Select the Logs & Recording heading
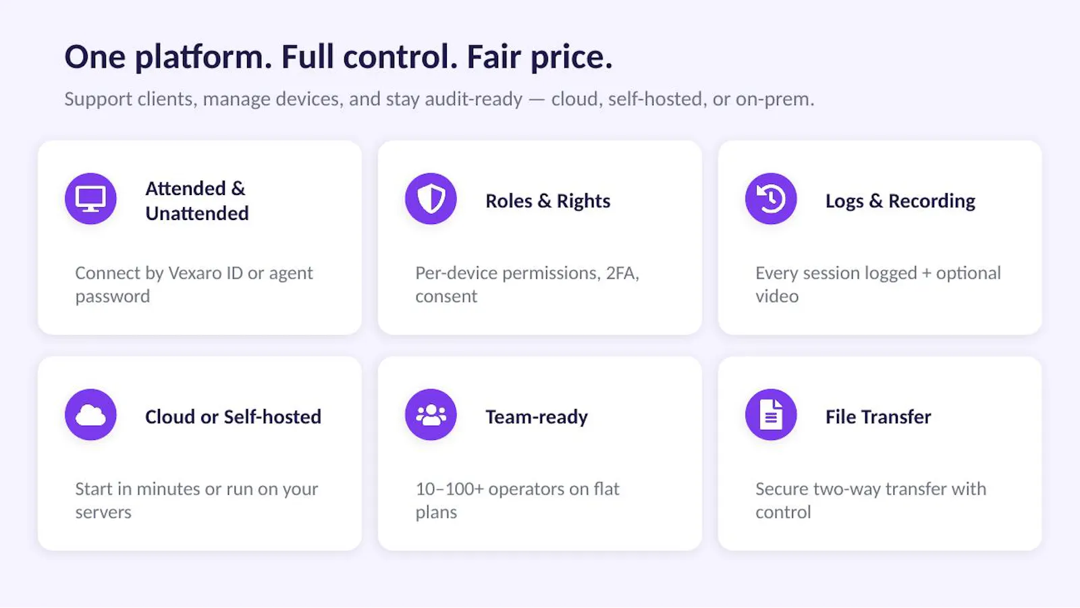 click(900, 201)
